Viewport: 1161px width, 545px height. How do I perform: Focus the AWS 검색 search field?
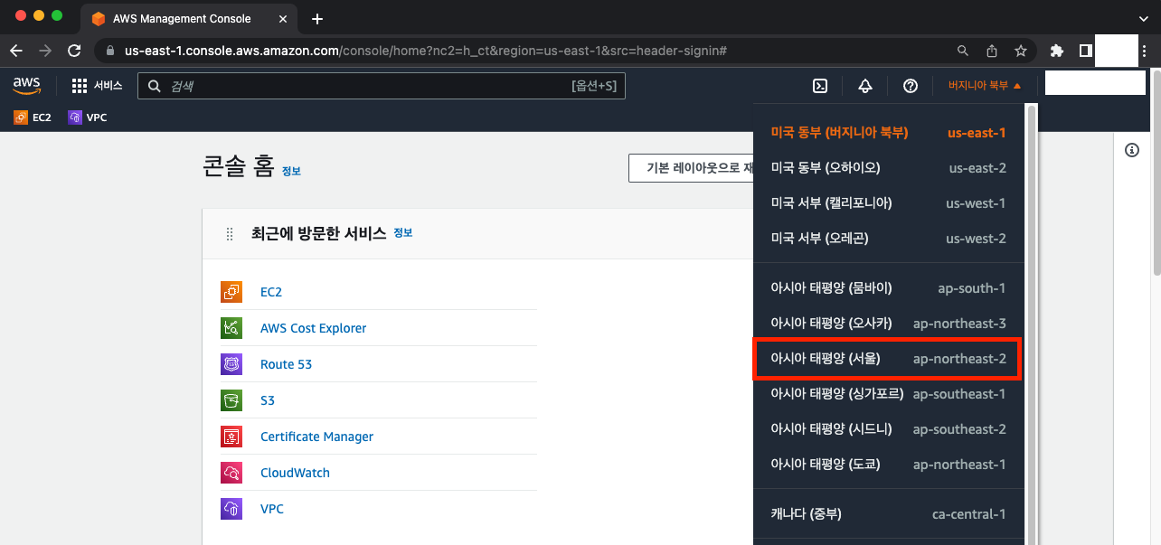click(382, 86)
